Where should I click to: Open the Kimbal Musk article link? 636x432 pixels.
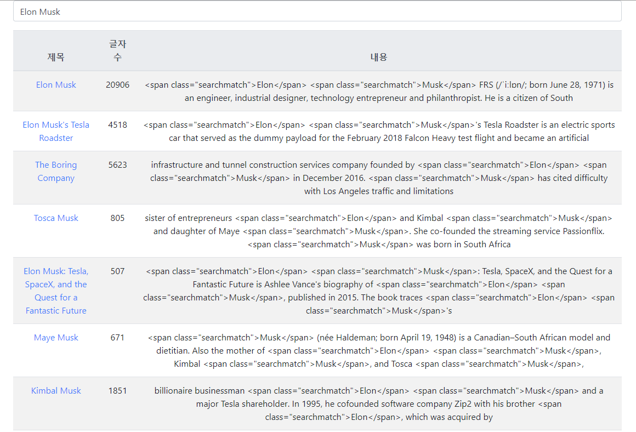point(56,391)
